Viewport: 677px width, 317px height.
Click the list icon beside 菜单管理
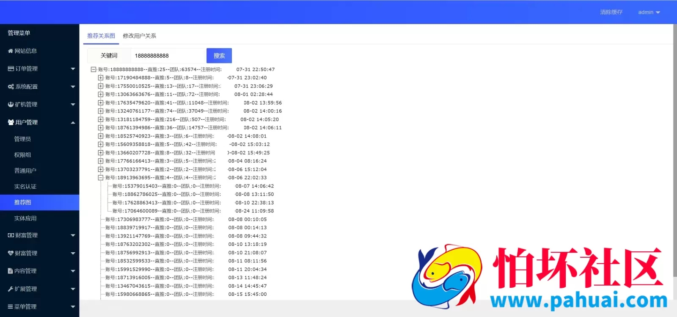[x=11, y=306]
